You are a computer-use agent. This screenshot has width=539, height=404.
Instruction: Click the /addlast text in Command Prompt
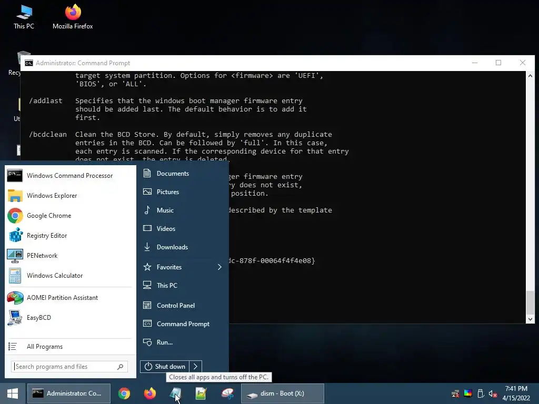coord(46,100)
